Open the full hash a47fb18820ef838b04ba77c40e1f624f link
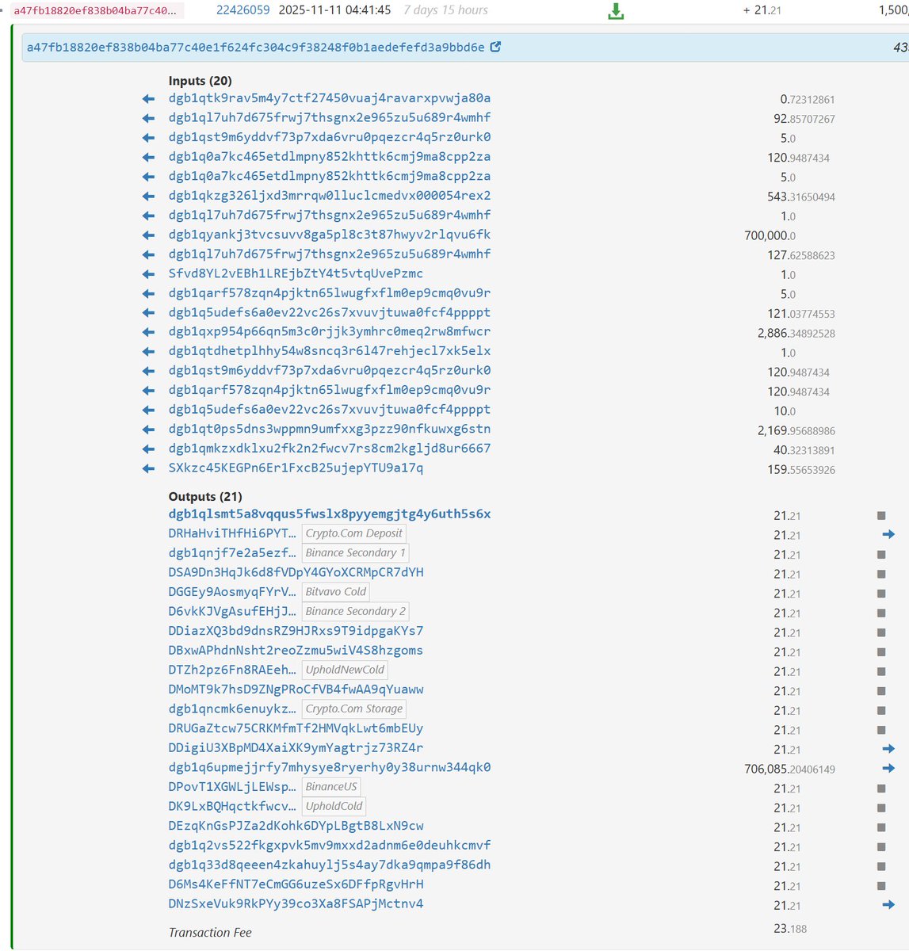Image resolution: width=909 pixels, height=951 pixels. tap(258, 48)
